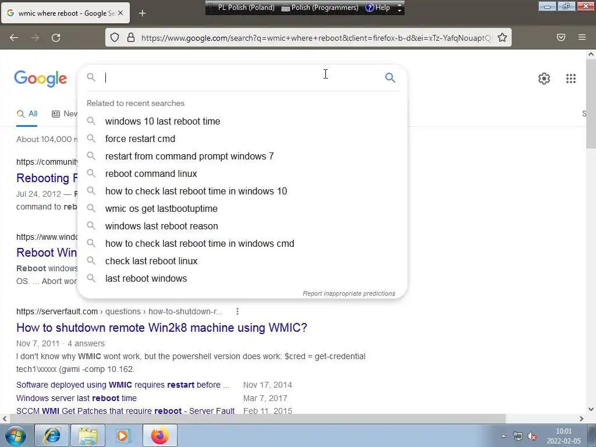Viewport: 596px width, 447px height.
Task: Open the three-dot menu beside serverfault.com result
Action: pyautogui.click(x=237, y=311)
